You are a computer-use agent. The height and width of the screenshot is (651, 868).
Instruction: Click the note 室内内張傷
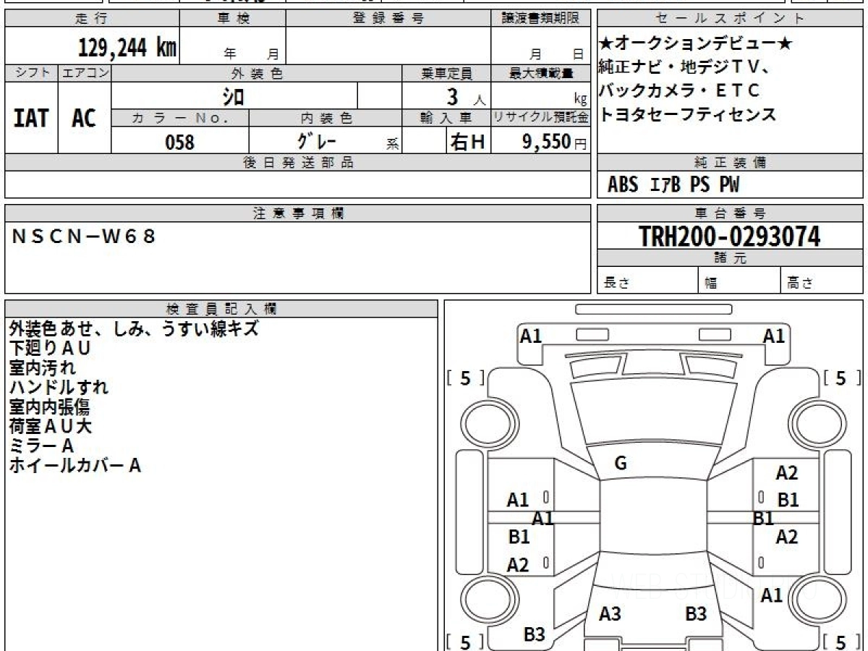pyautogui.click(x=49, y=407)
